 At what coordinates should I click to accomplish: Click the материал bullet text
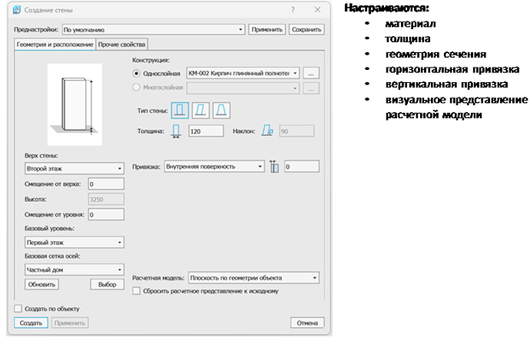coord(410,24)
